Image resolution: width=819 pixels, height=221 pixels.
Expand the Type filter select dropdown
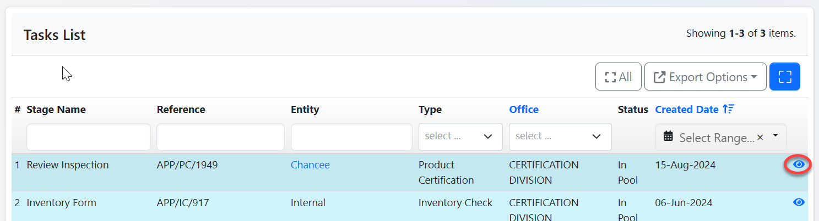click(460, 137)
